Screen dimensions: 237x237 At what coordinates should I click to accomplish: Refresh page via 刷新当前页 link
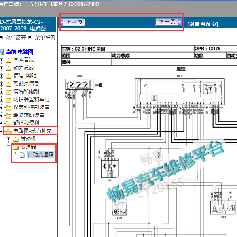coord(203,24)
